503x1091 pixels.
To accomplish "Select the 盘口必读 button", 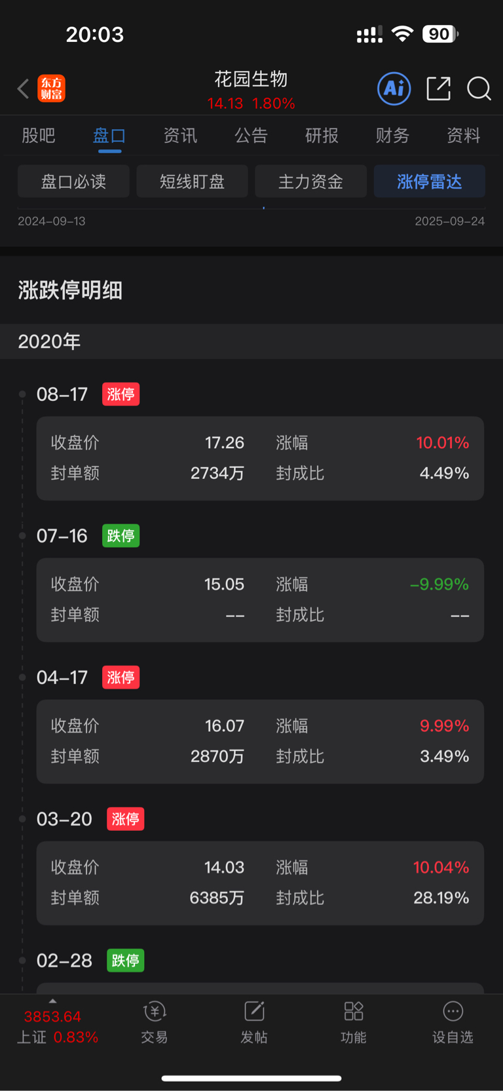I will pos(73,182).
